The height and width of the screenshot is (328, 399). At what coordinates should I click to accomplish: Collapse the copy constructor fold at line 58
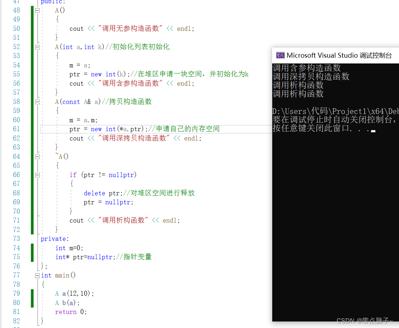click(37, 102)
